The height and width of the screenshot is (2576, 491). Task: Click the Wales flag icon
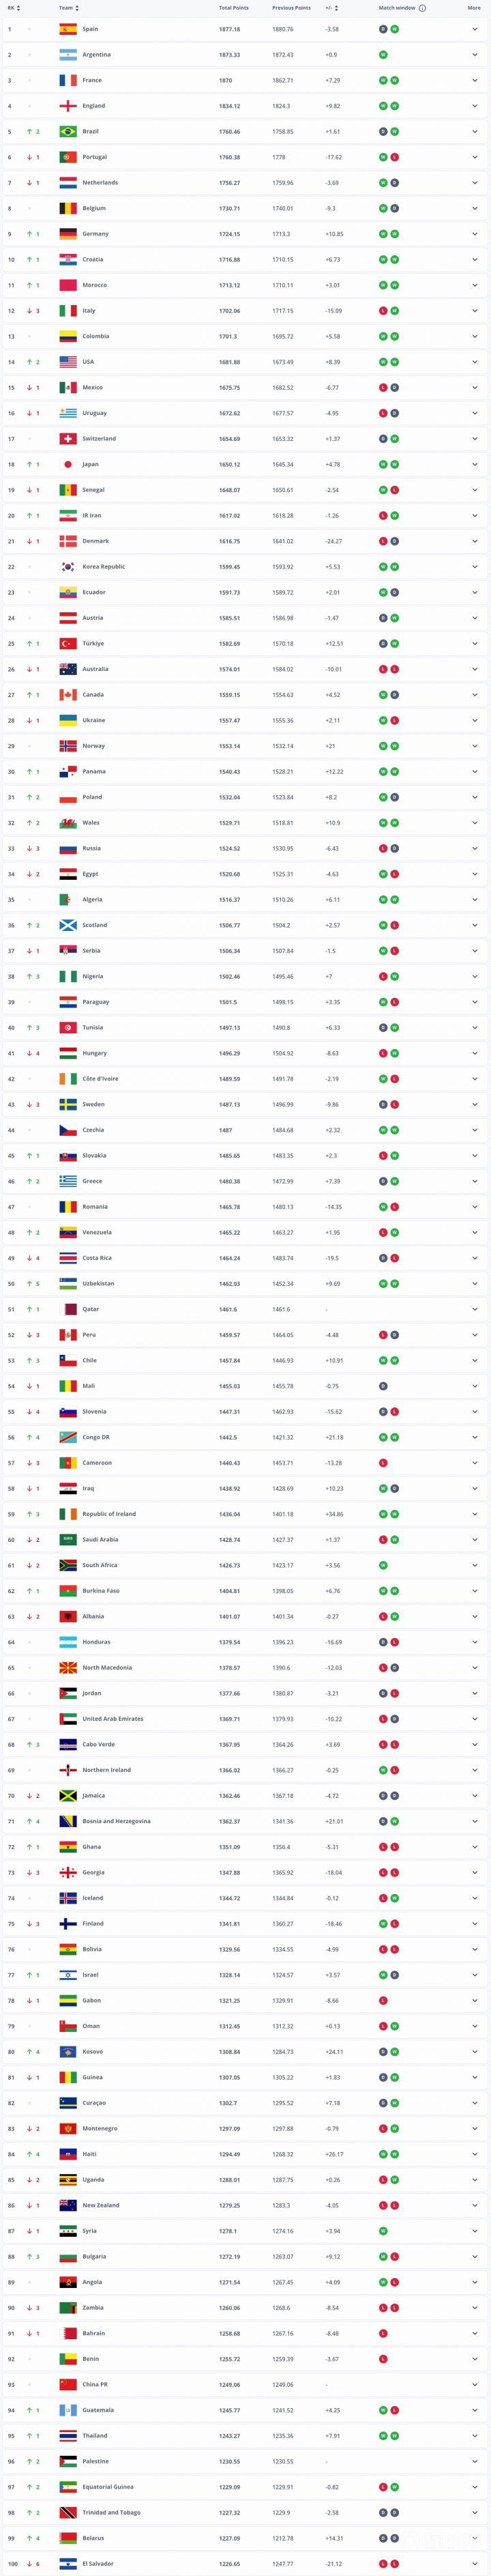[68, 823]
